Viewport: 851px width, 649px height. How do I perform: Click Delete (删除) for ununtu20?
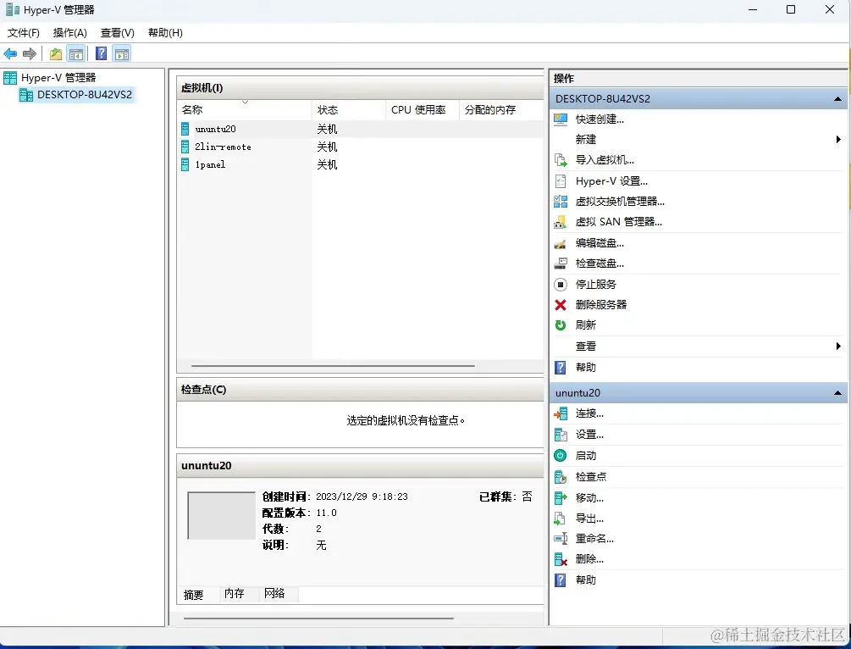(589, 559)
